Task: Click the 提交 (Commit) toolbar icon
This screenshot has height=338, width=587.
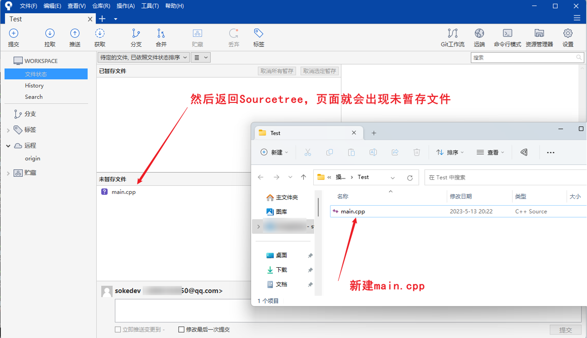Action: (x=14, y=37)
